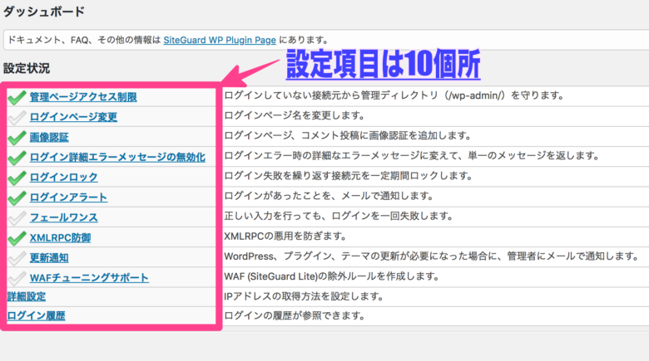Click description text ログインの履歴が参照できます。
The height and width of the screenshot is (361, 649).
(295, 315)
